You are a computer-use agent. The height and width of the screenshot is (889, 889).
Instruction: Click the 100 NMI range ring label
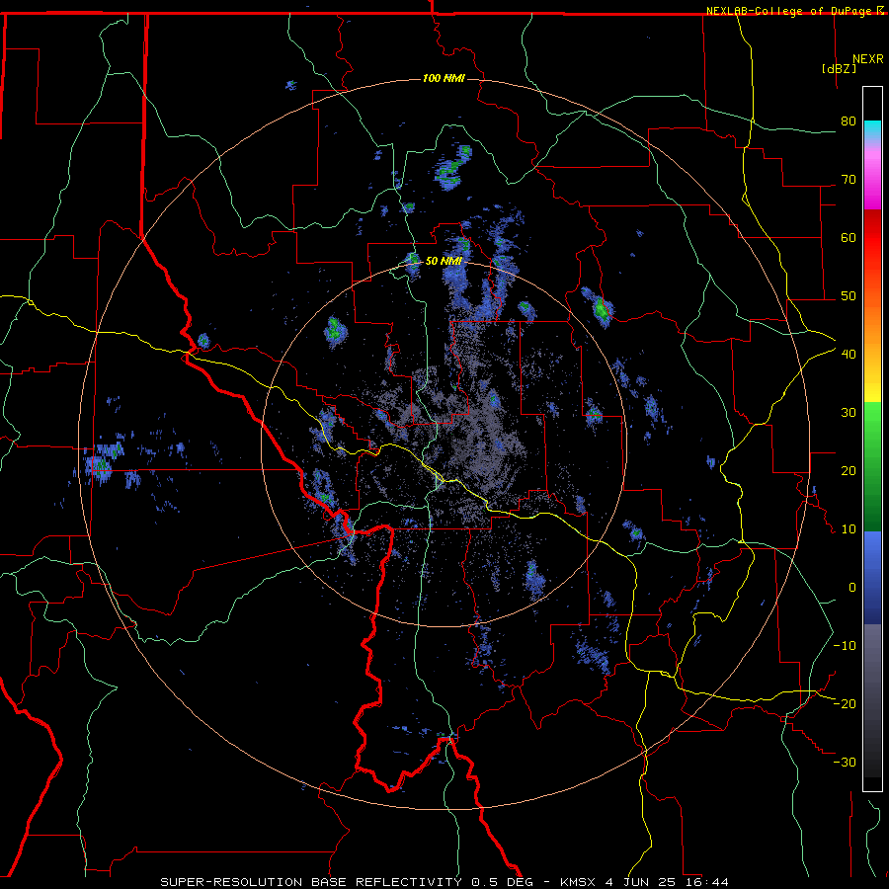444,78
